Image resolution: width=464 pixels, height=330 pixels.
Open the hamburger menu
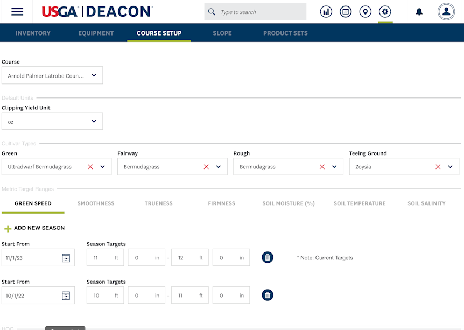tap(17, 11)
